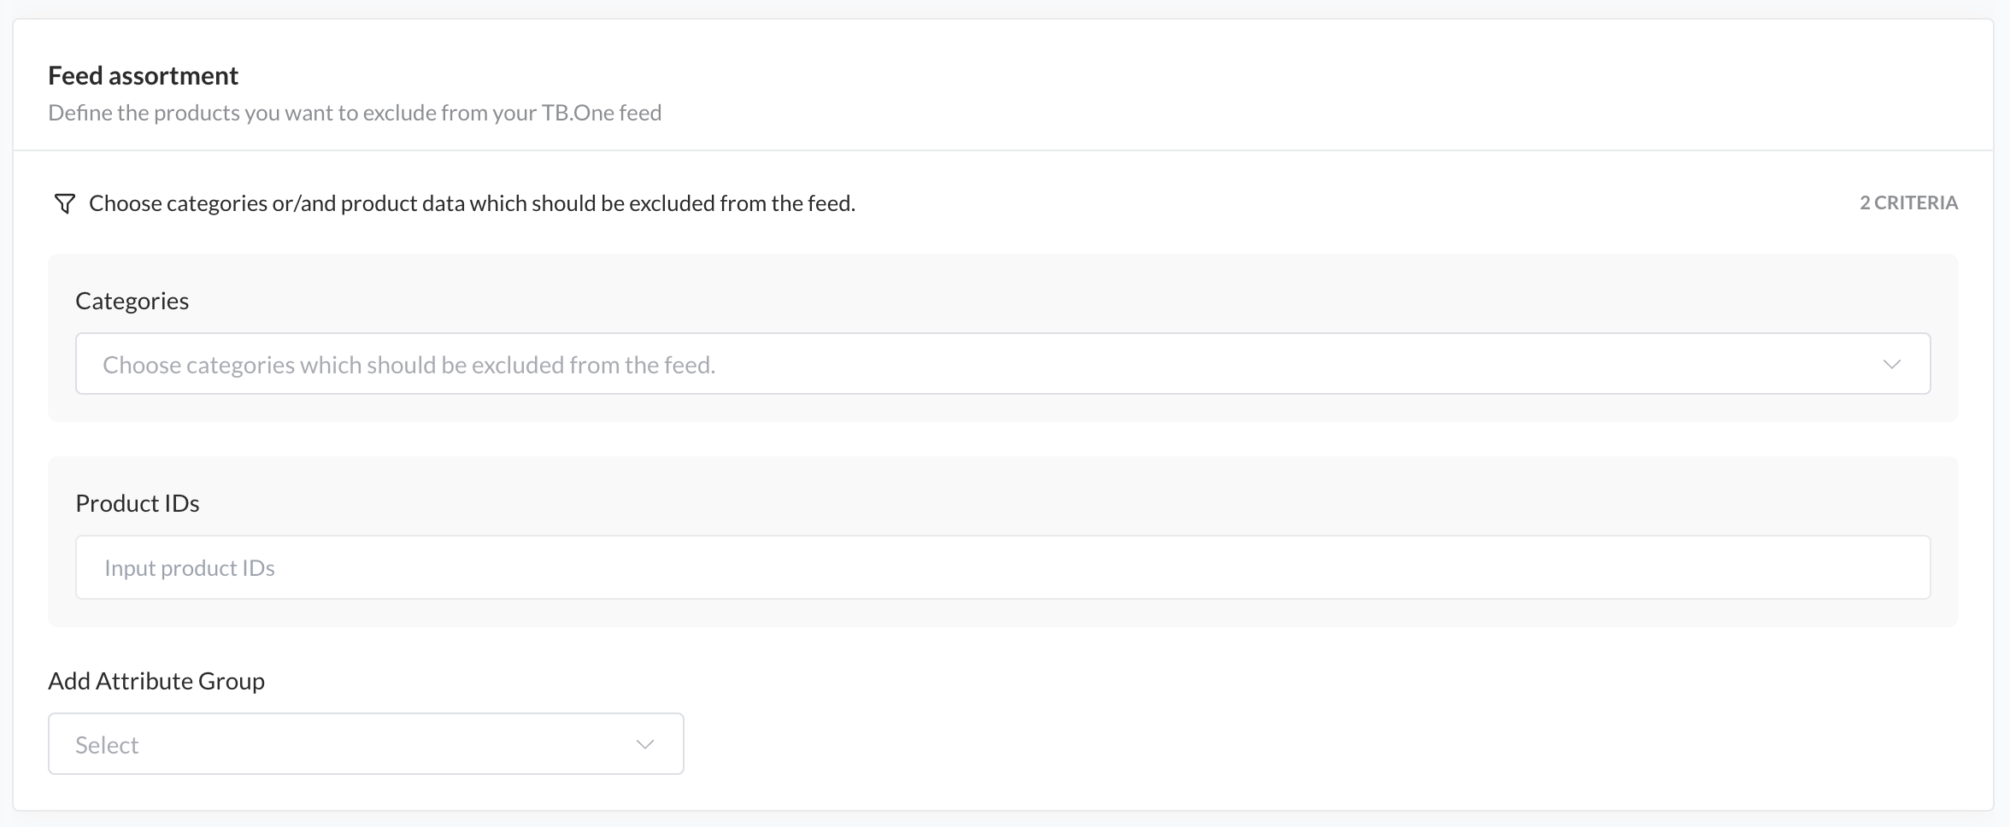Click the Categories dropdown chevron arrow
2010x827 pixels.
1891,364
